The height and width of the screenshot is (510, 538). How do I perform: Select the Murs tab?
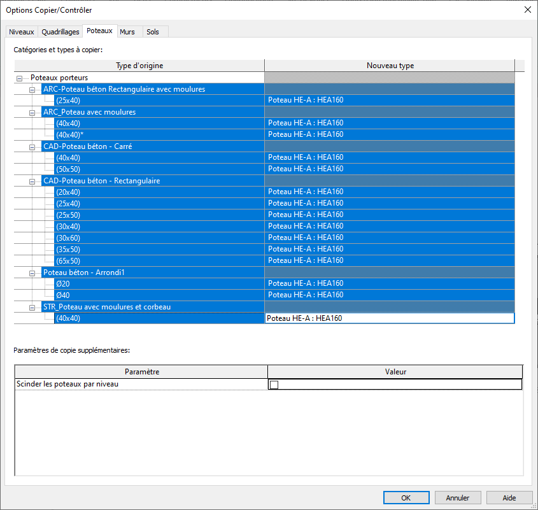[127, 32]
